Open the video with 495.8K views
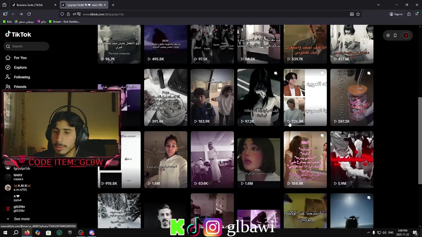 [x=166, y=44]
